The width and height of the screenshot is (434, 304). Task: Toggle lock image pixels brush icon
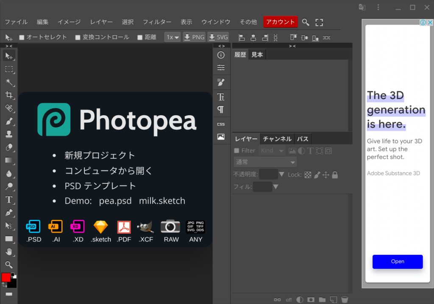tap(317, 175)
